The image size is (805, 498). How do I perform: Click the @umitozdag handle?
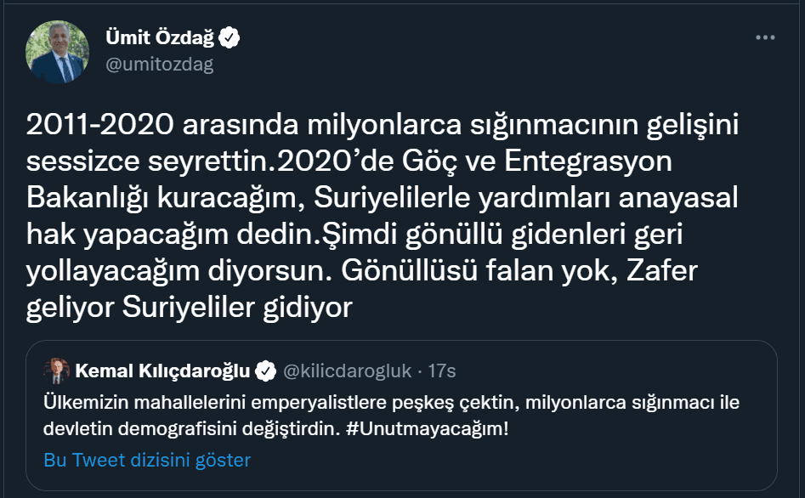click(159, 64)
